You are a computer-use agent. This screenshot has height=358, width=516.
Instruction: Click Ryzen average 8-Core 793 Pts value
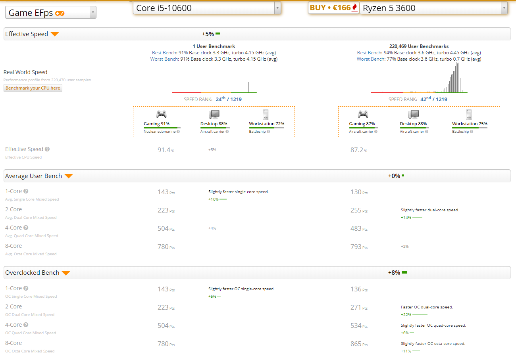(x=359, y=247)
